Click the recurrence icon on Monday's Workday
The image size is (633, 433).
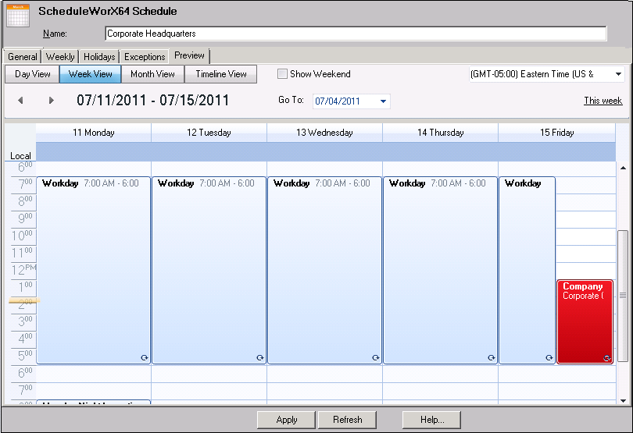pyautogui.click(x=145, y=357)
